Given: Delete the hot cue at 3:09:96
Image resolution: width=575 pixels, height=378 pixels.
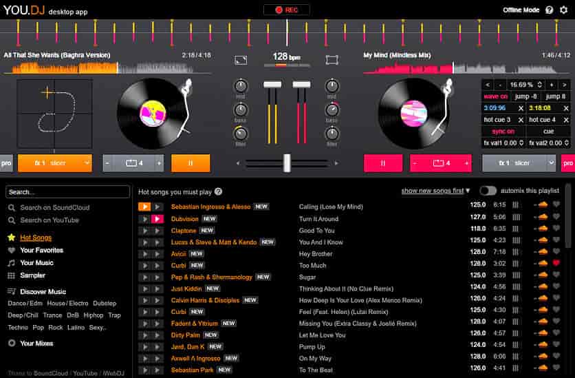Looking at the screenshot, I should [x=521, y=108].
